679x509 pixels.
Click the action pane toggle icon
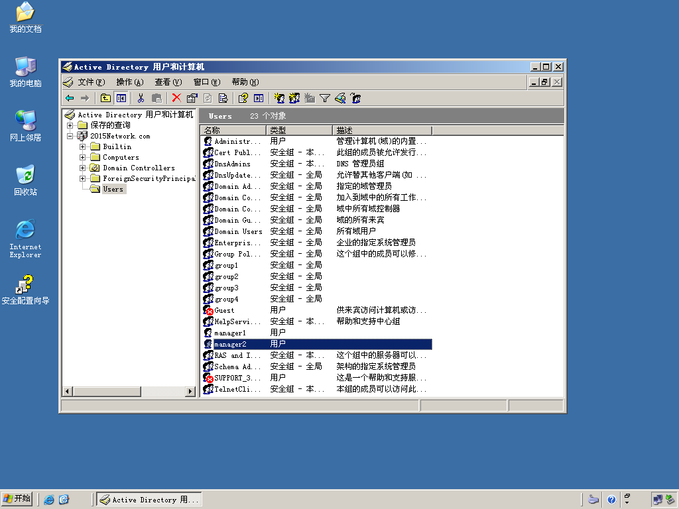pyautogui.click(x=259, y=98)
